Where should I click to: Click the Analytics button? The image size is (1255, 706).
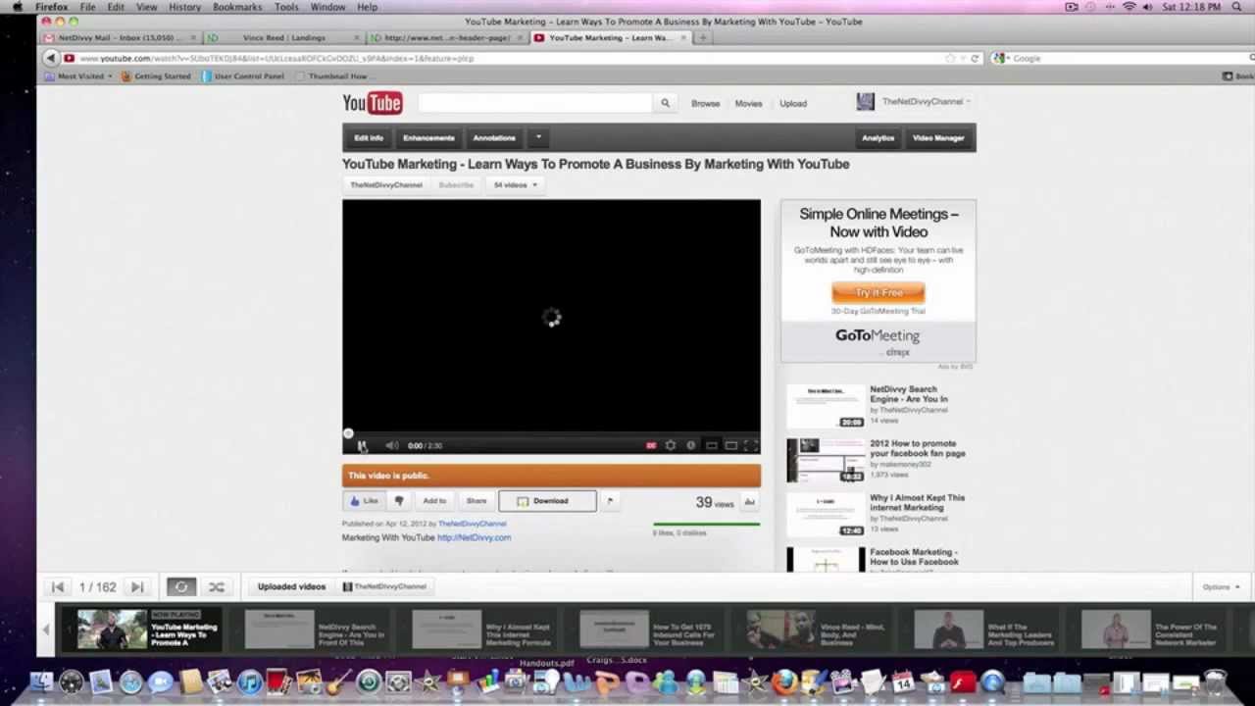point(878,138)
